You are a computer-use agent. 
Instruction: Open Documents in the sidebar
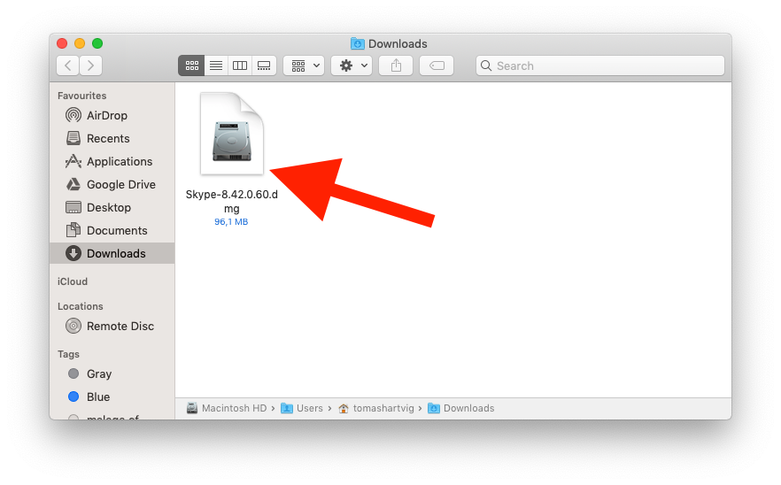pos(112,230)
